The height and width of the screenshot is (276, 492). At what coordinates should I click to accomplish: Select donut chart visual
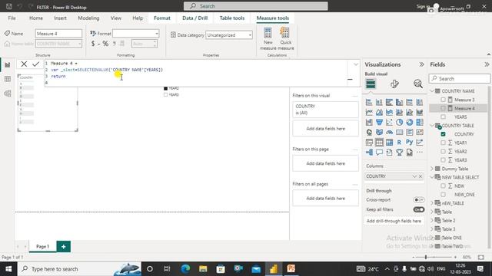pos(409,123)
